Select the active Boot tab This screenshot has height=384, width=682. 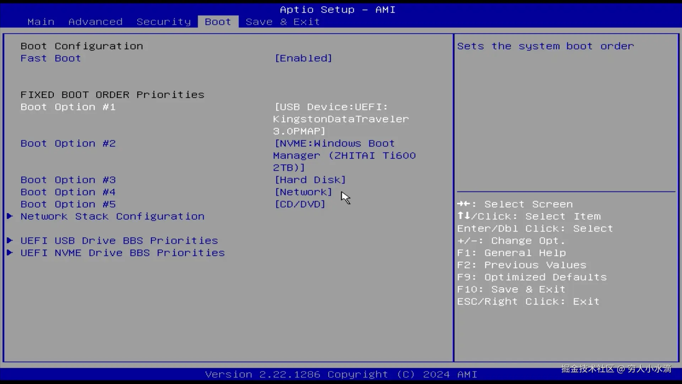(218, 22)
